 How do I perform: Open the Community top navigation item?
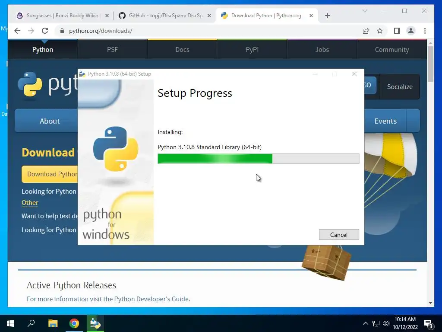(392, 50)
